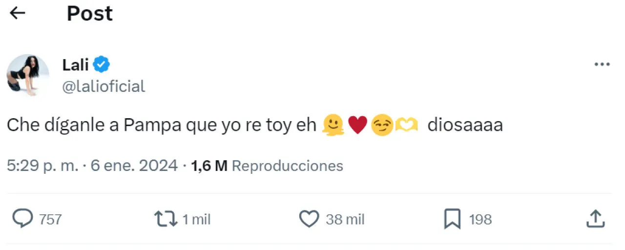Click the repost arrows icon
This screenshot has width=625, height=250.
165,219
